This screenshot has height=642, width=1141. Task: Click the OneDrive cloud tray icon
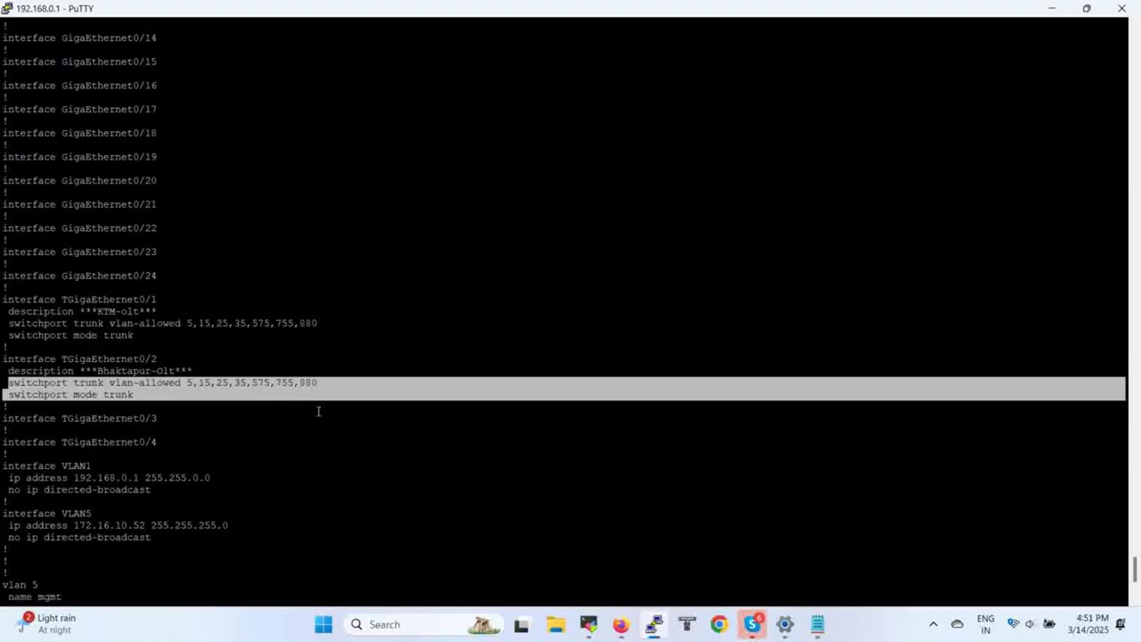pyautogui.click(x=957, y=624)
